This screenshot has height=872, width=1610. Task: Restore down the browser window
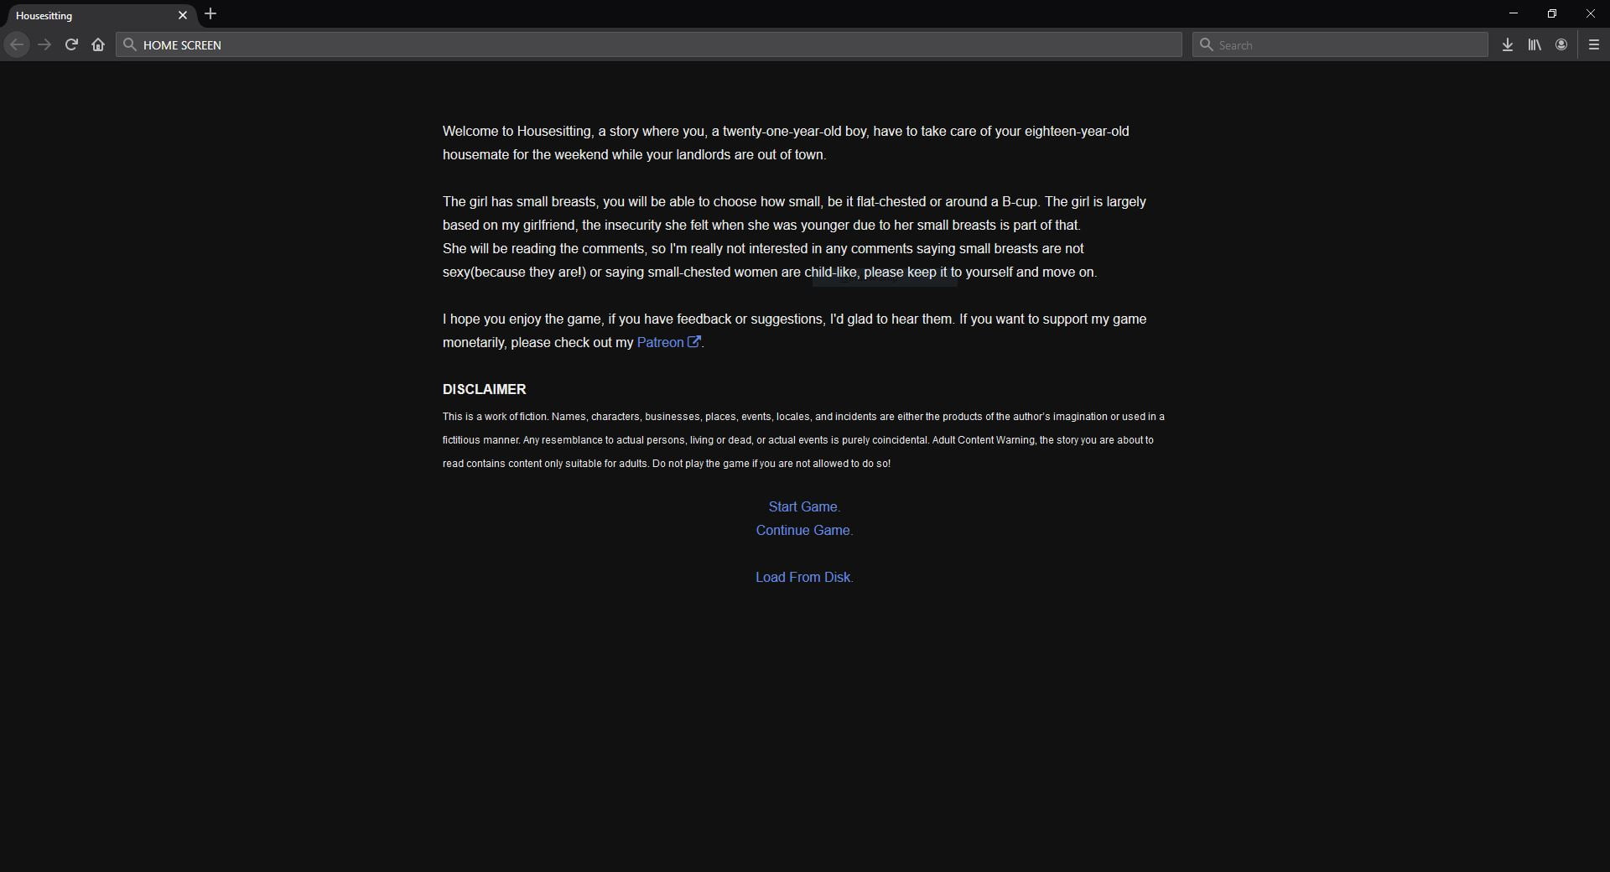[1551, 14]
